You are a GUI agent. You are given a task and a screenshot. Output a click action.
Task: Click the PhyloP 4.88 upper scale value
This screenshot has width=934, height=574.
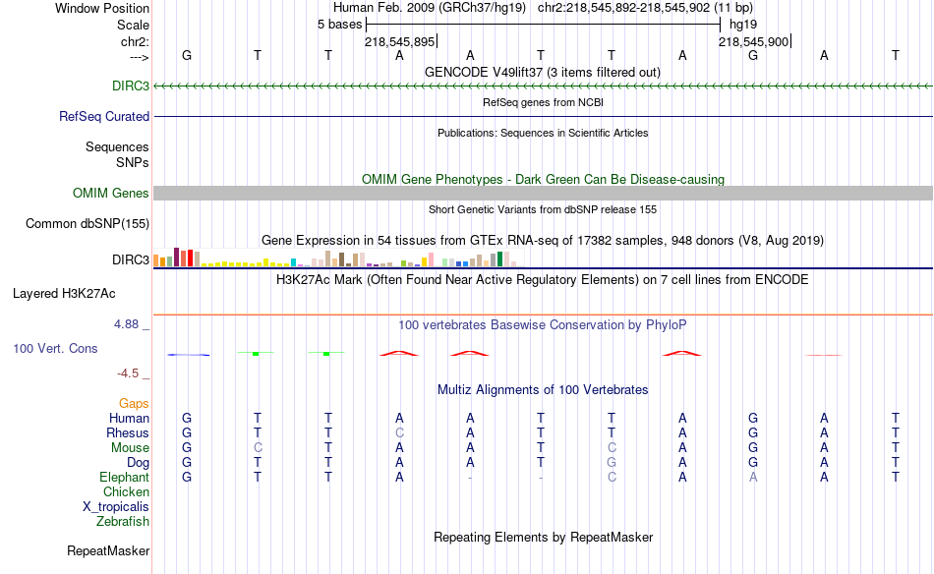point(126,324)
